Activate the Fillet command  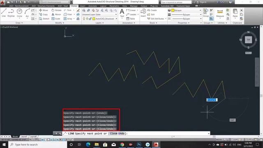[68, 14]
